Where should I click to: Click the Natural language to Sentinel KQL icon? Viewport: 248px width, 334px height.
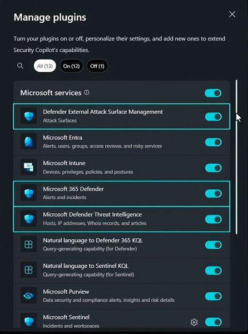tap(28, 270)
